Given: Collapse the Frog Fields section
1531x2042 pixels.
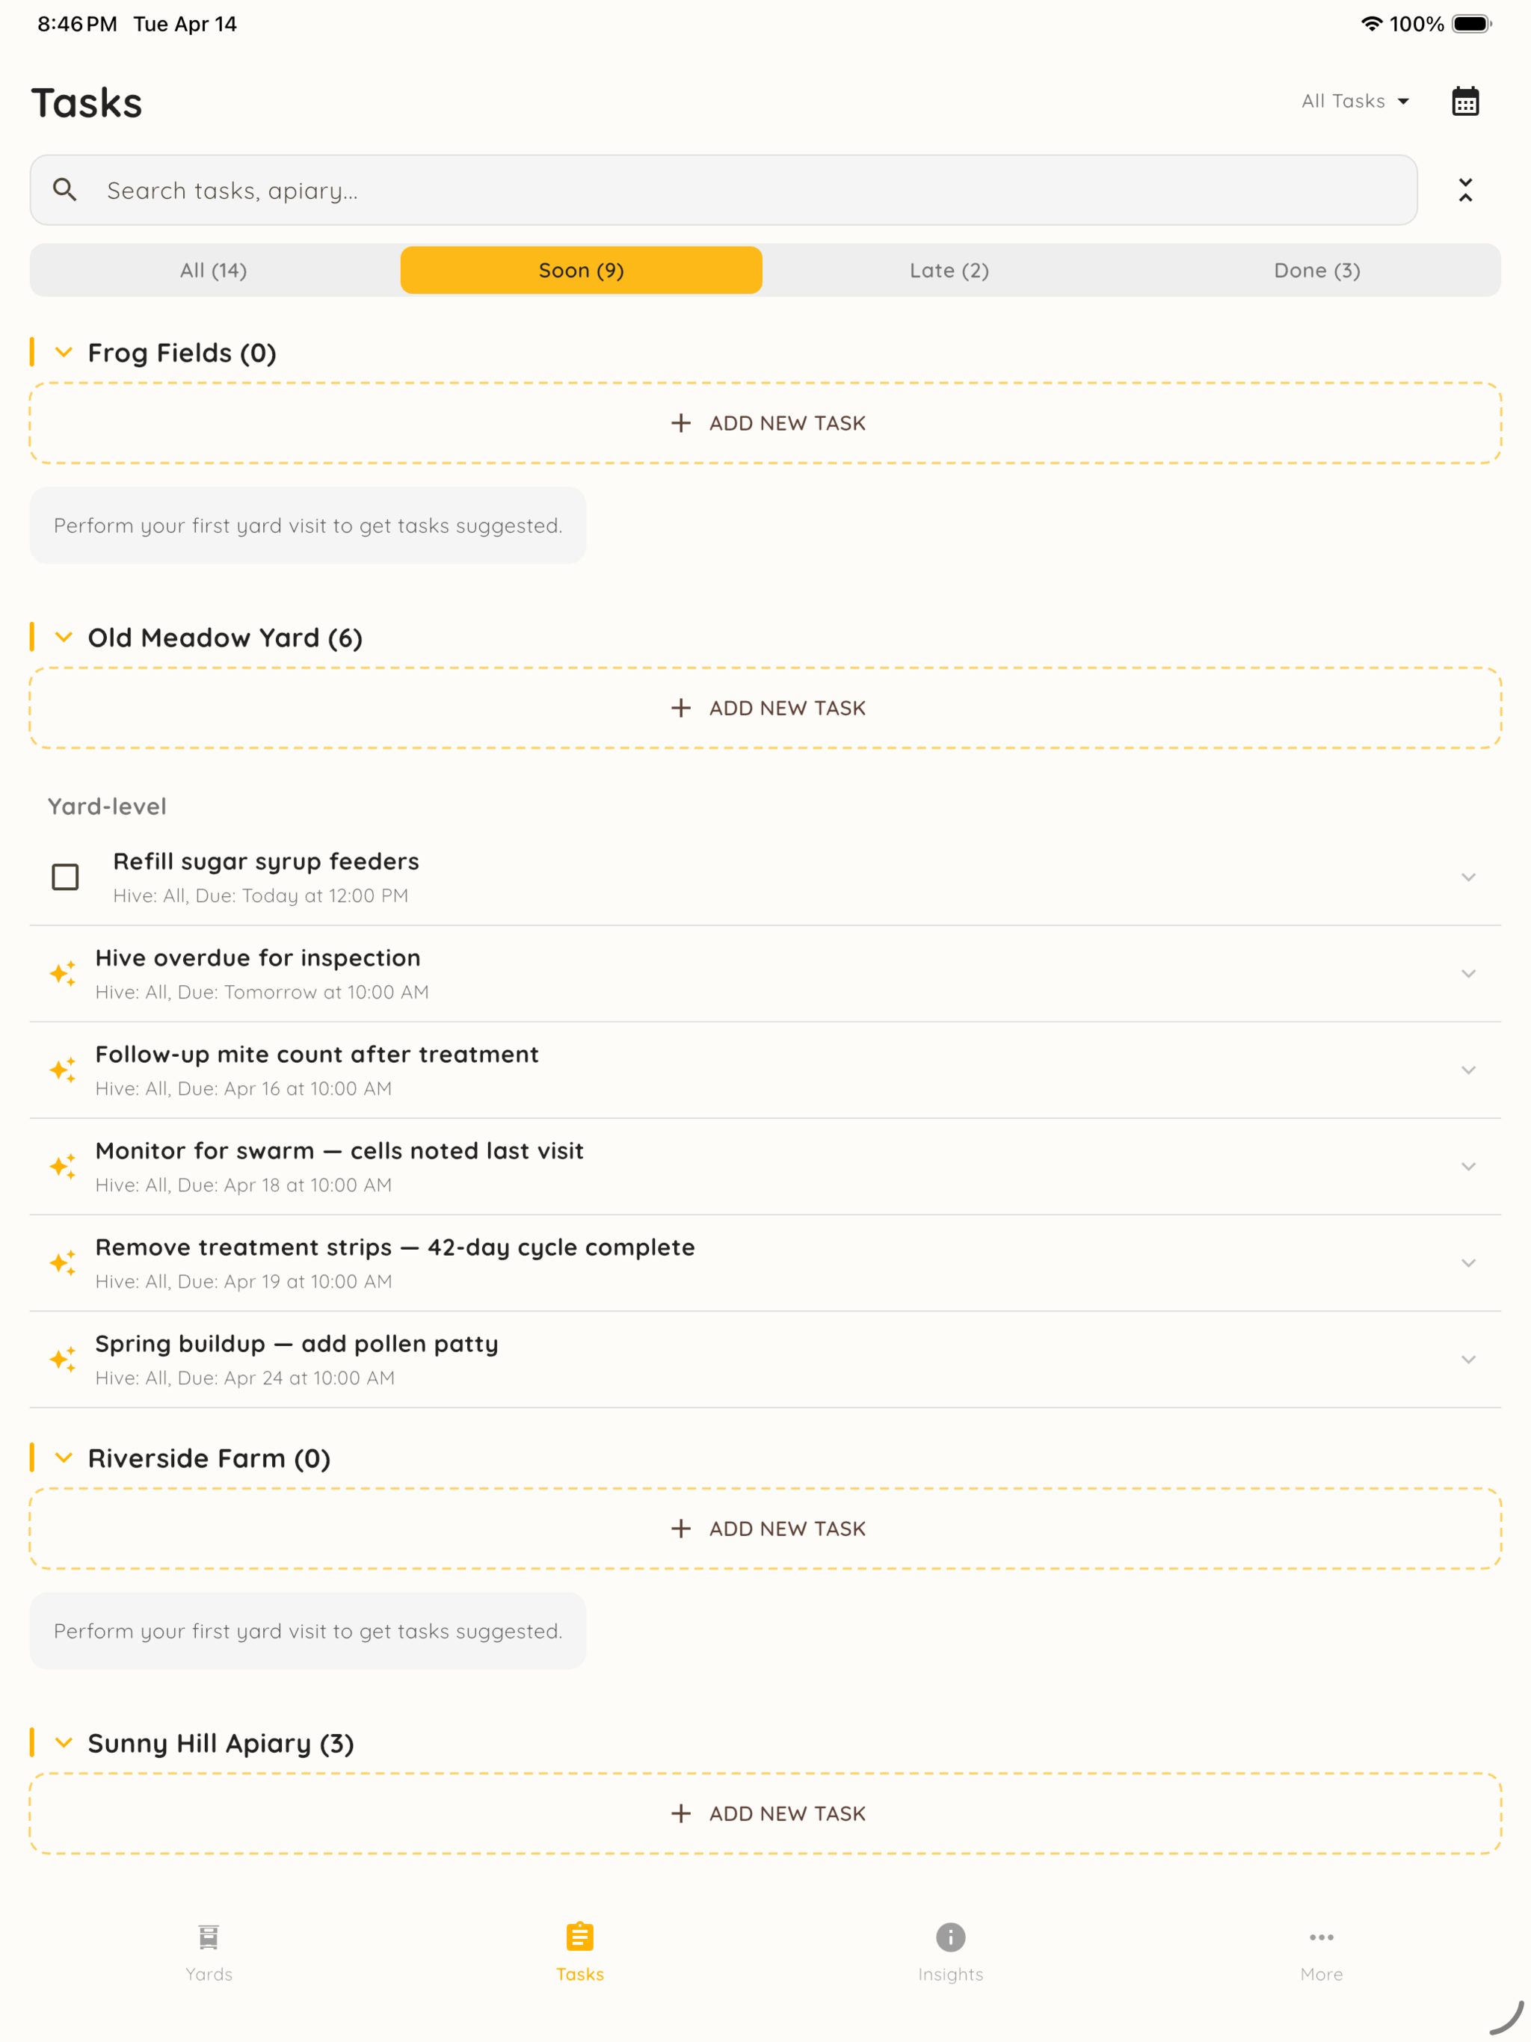Looking at the screenshot, I should coord(64,353).
